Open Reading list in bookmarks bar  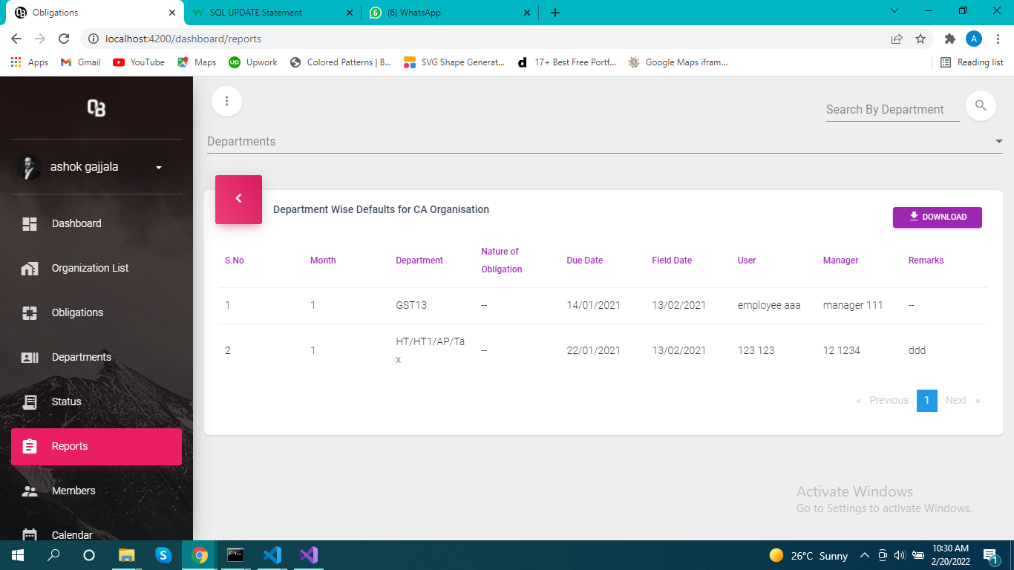[972, 62]
